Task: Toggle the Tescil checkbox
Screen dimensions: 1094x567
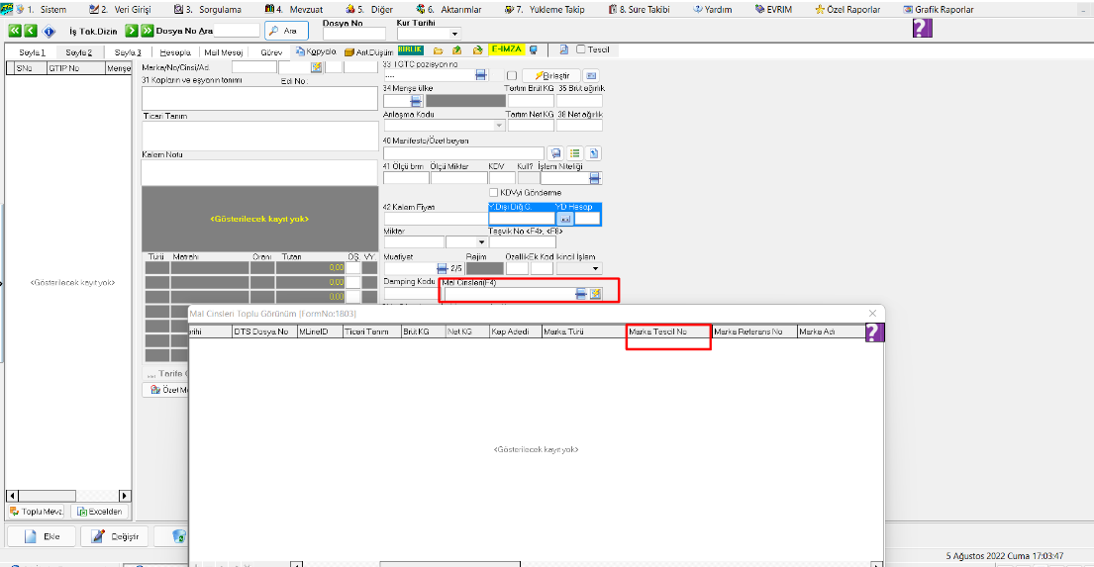Action: point(580,49)
